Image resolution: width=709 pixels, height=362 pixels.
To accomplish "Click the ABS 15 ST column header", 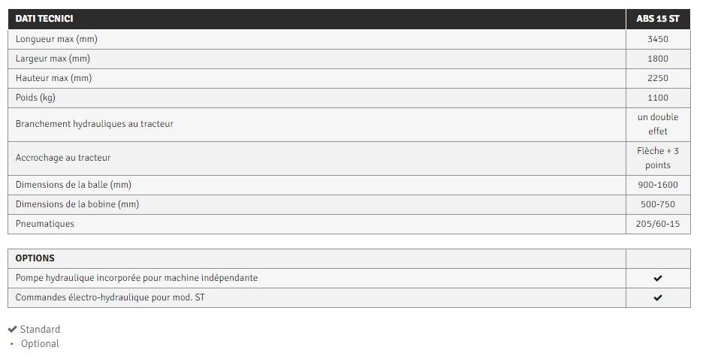I will 657,19.
